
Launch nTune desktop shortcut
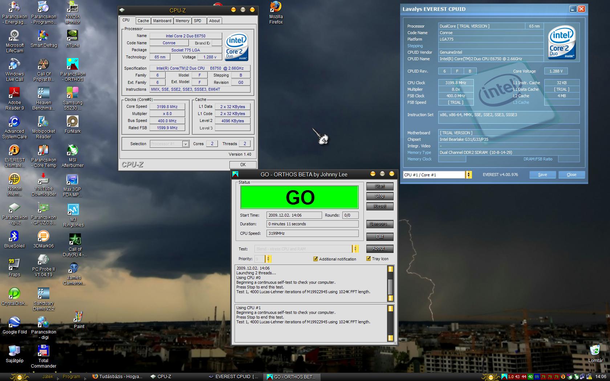73,38
